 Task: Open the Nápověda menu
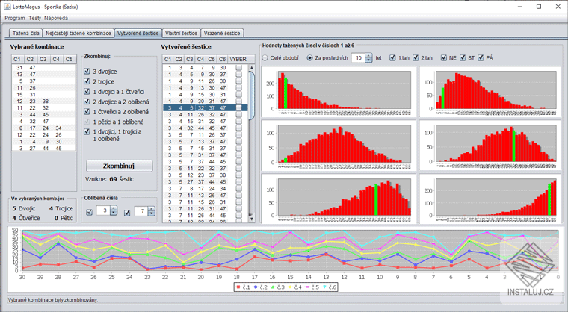coord(56,18)
